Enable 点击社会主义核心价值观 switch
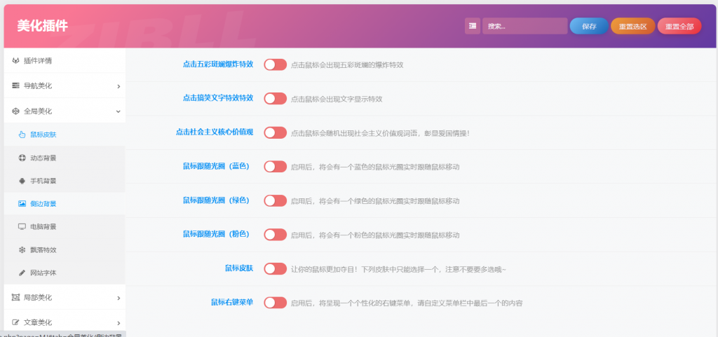 275,132
